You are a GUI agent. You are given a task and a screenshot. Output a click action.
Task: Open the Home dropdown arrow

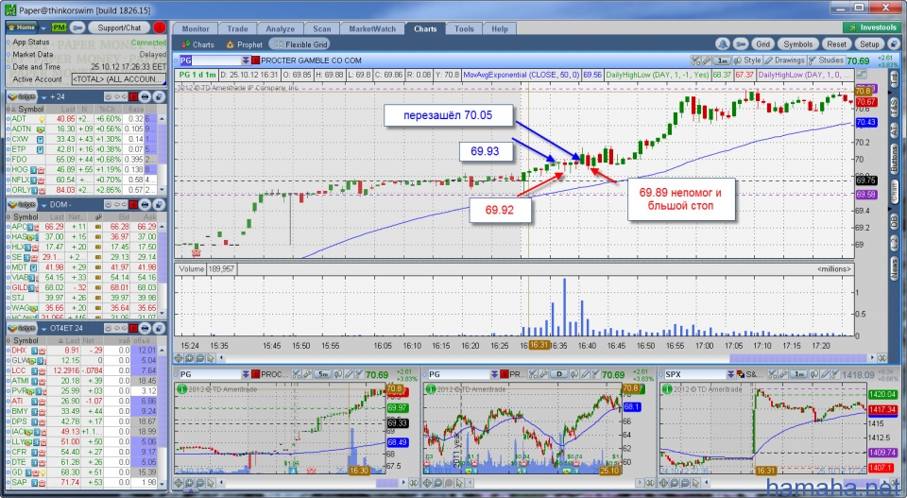pyautogui.click(x=43, y=27)
